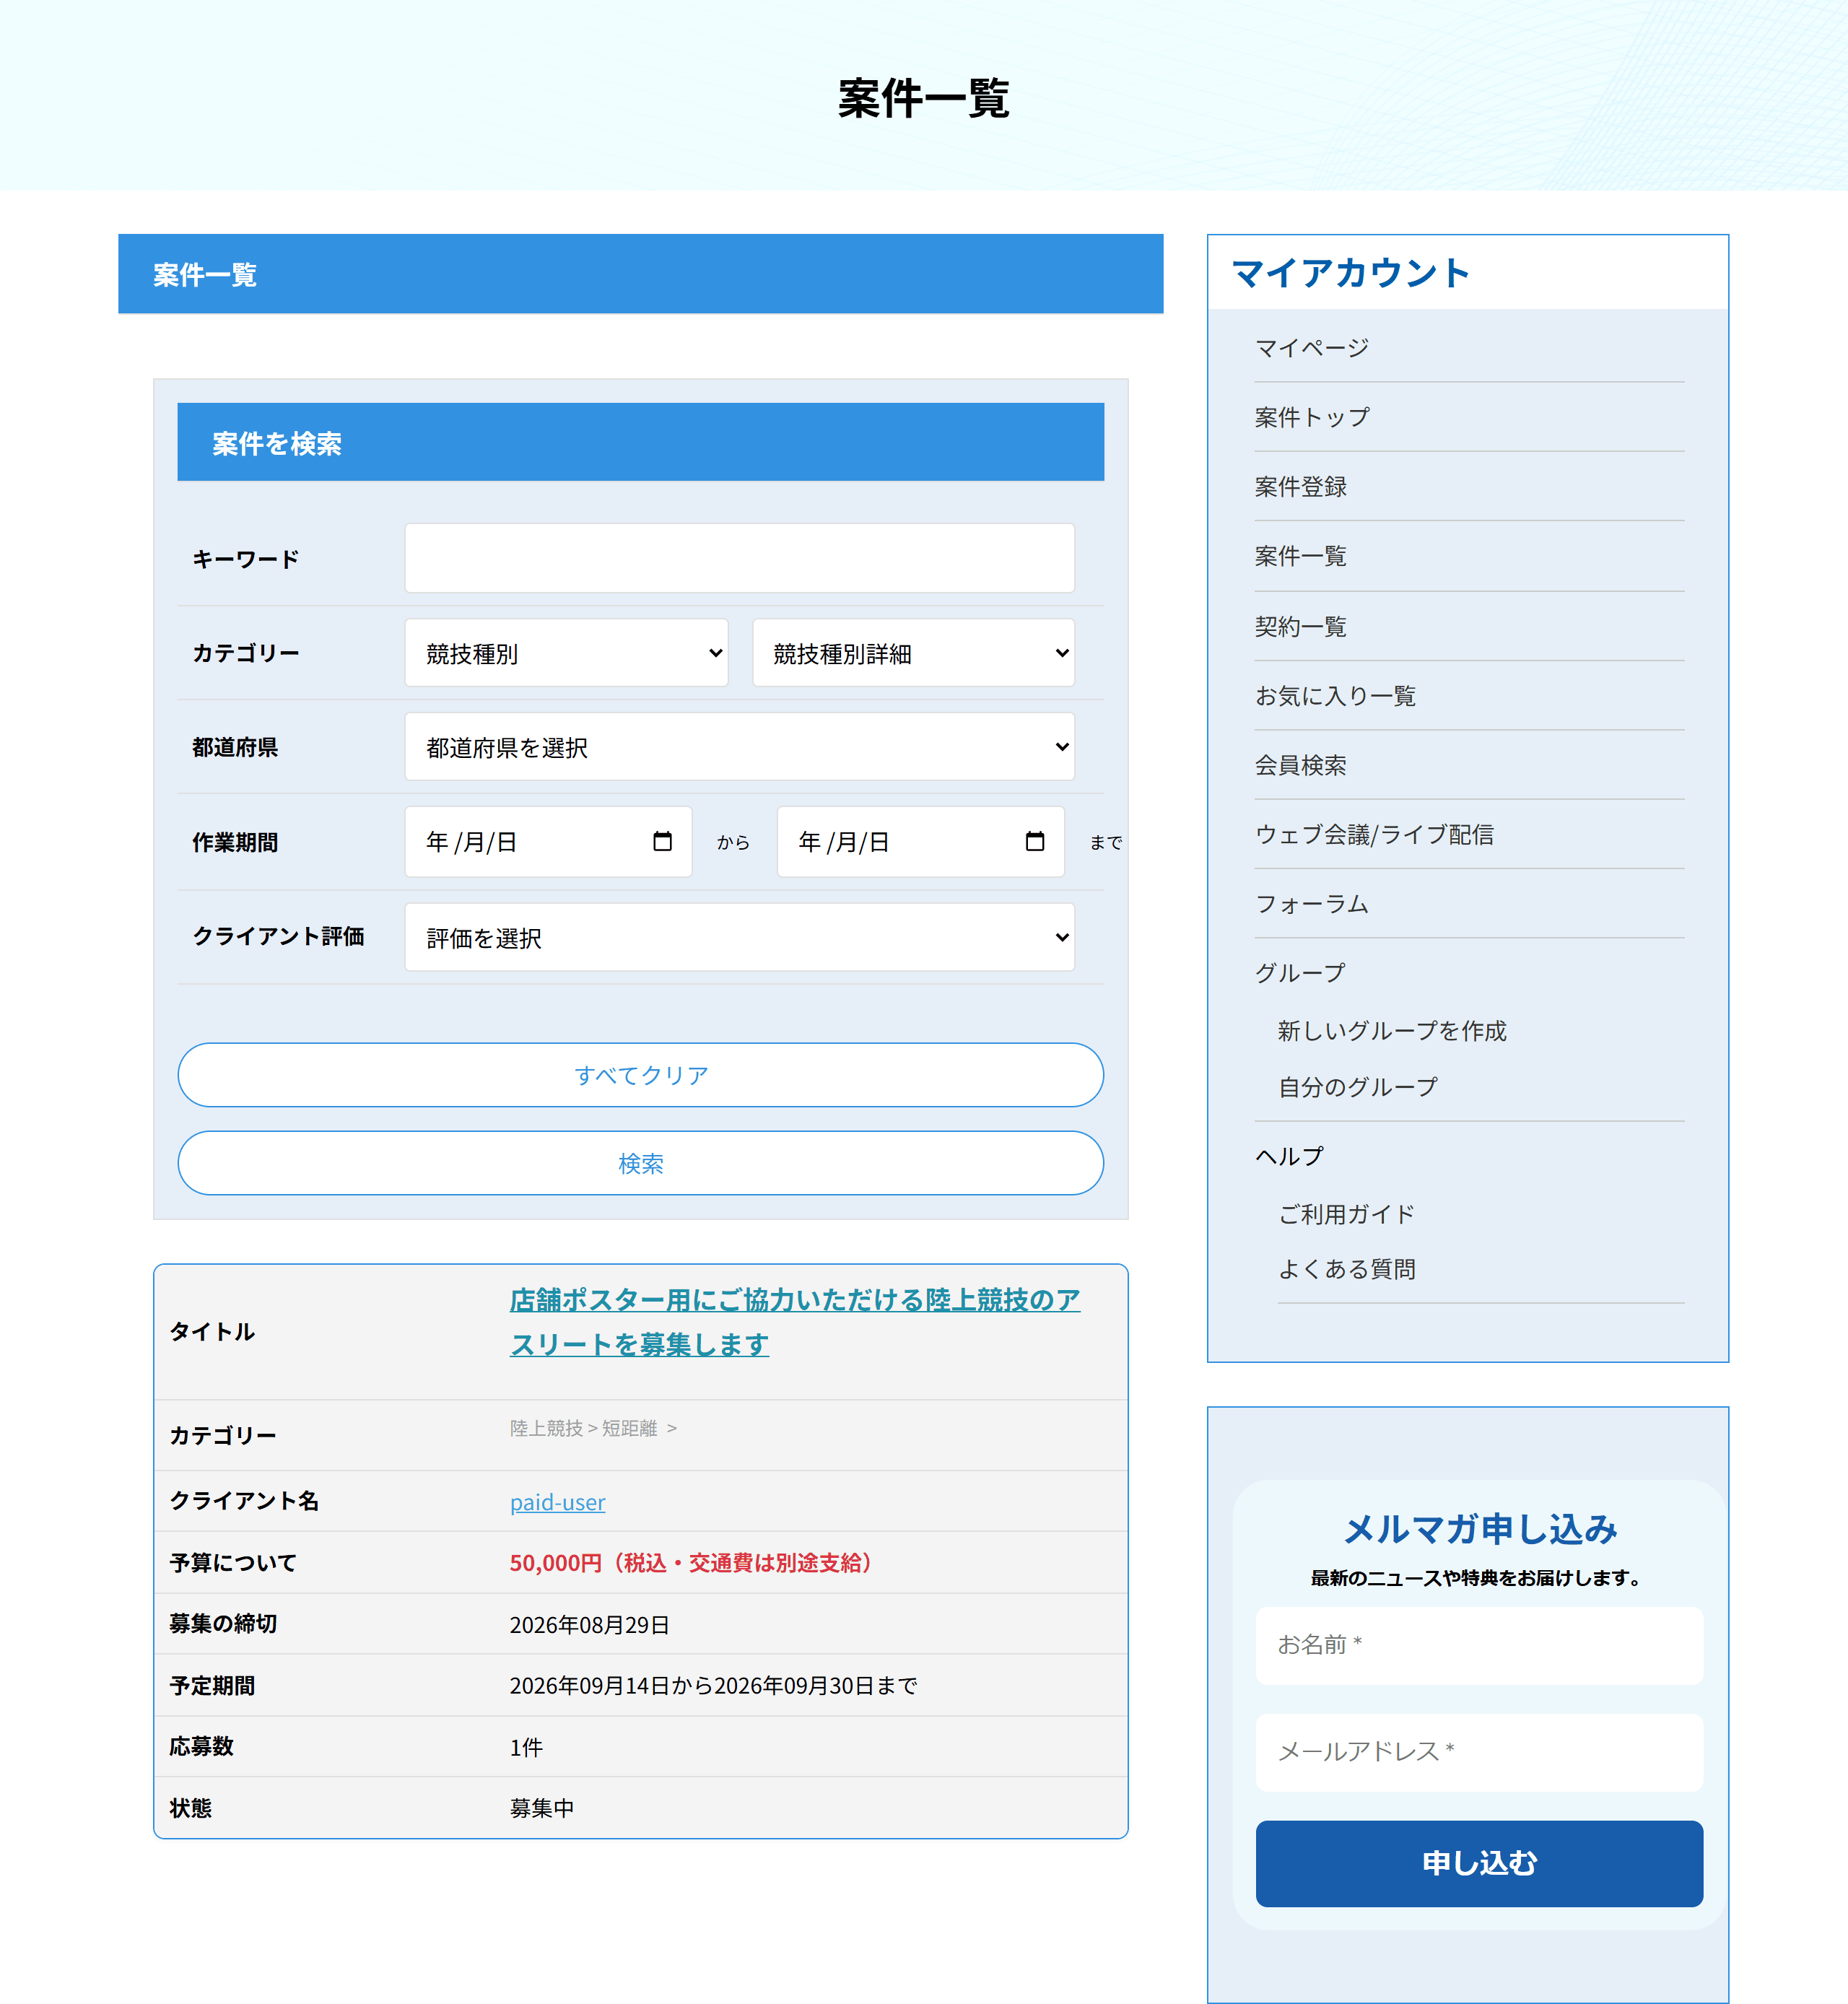Focus the end date 年/月/日 field

[920, 841]
